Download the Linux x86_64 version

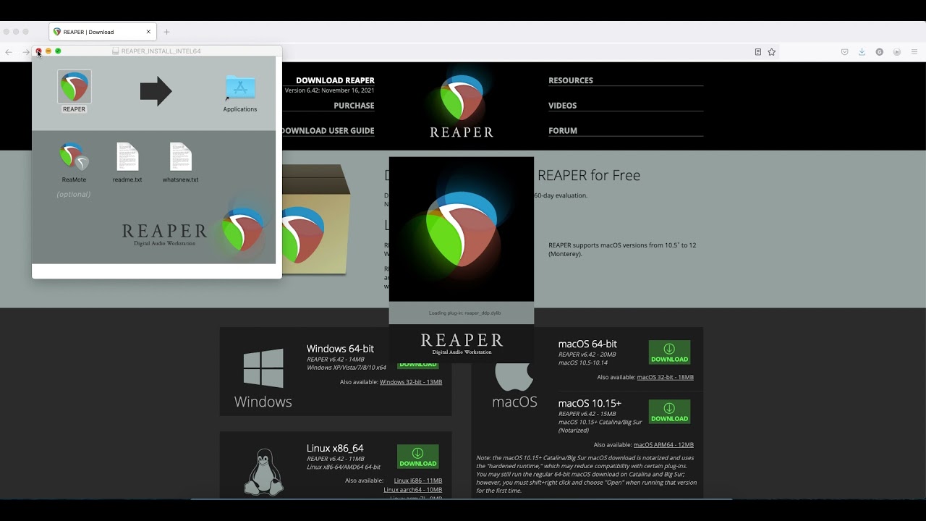tap(417, 457)
